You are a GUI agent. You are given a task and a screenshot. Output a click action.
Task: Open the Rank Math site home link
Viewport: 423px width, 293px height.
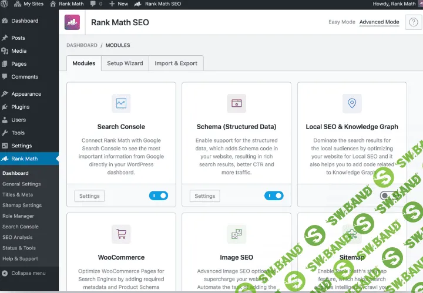[x=67, y=4]
